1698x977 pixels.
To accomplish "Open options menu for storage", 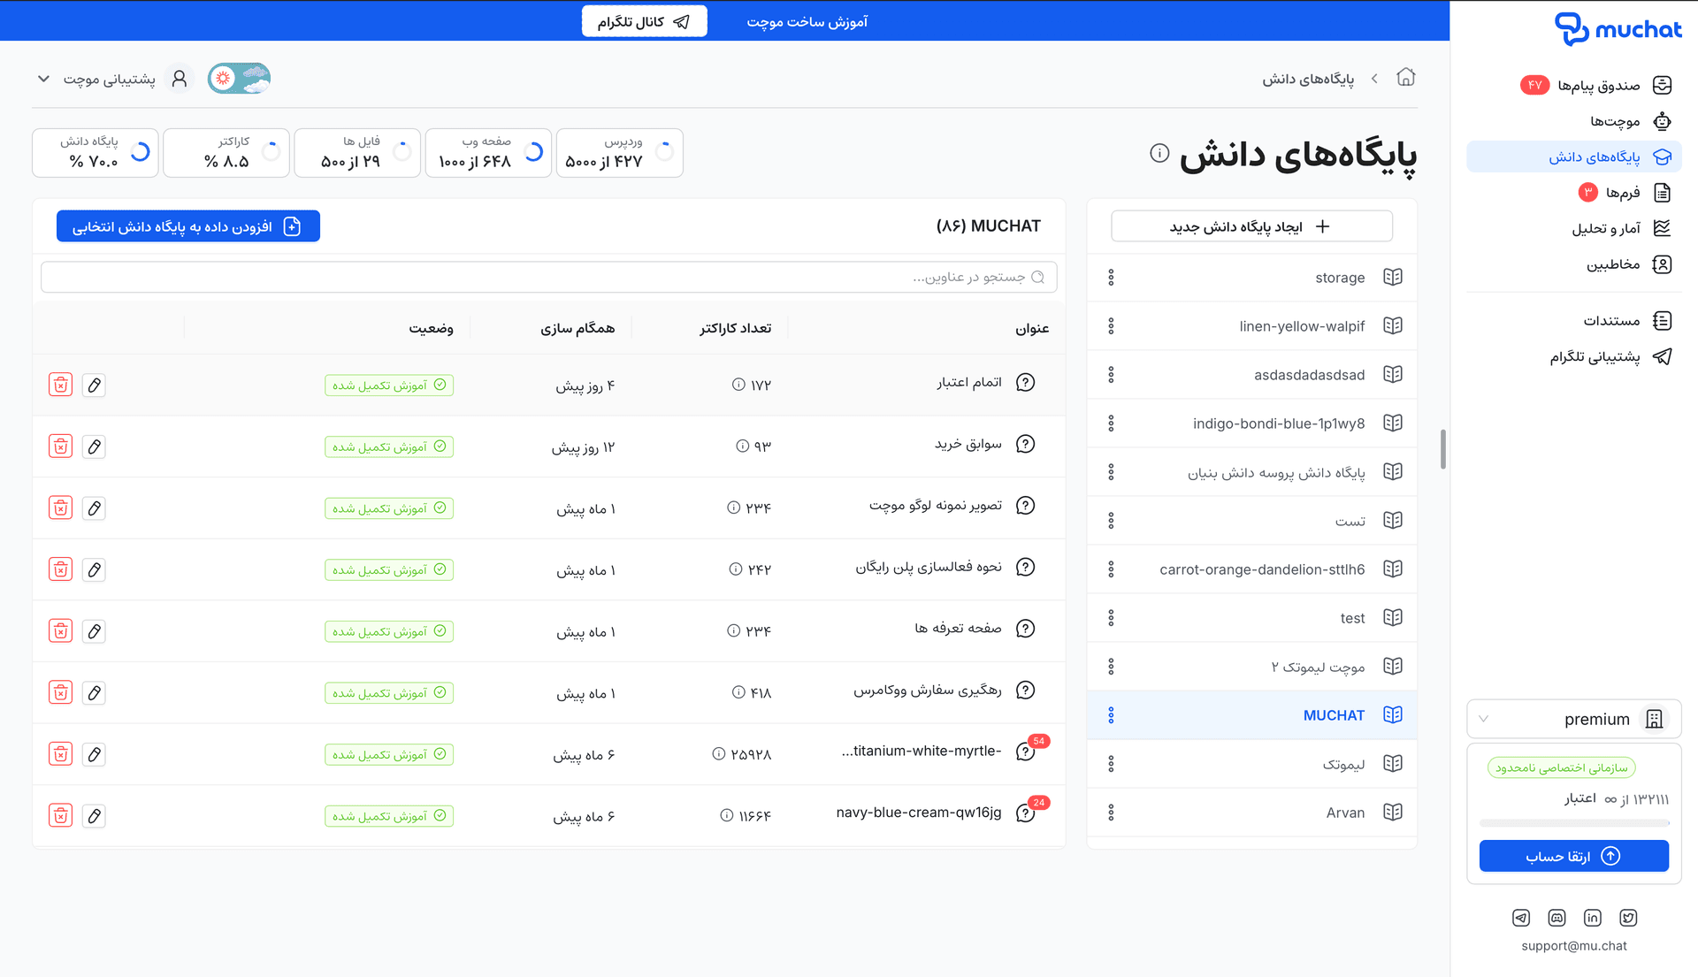I will click(x=1111, y=278).
